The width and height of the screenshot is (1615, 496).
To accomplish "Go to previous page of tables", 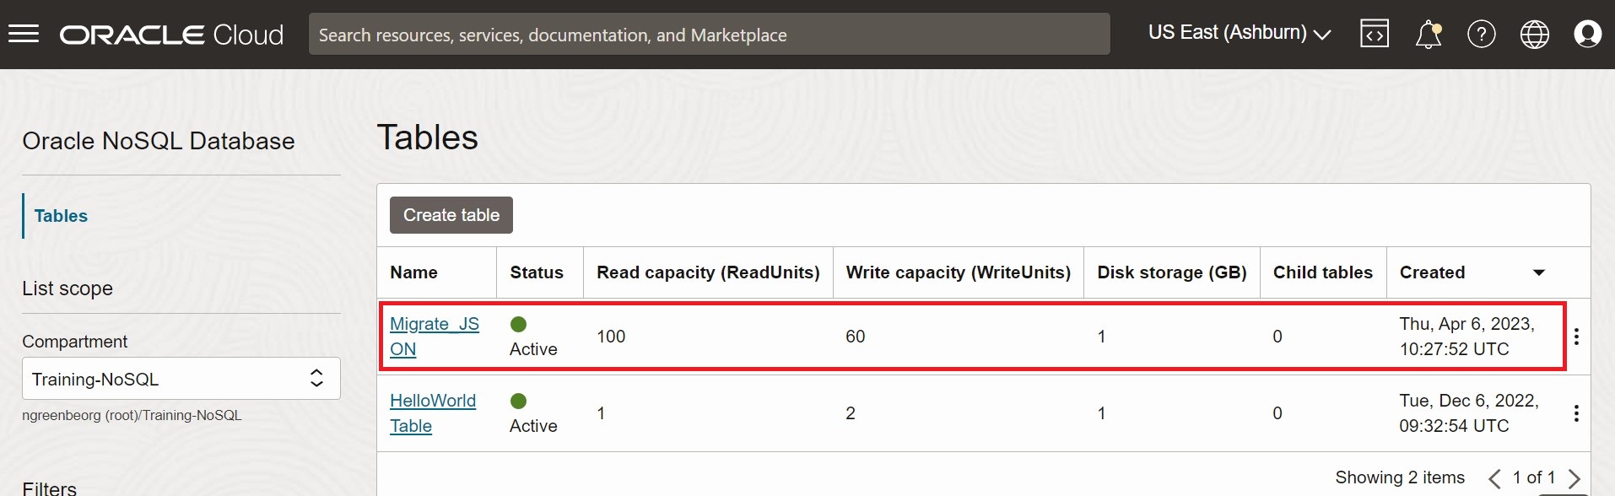I will (x=1494, y=478).
